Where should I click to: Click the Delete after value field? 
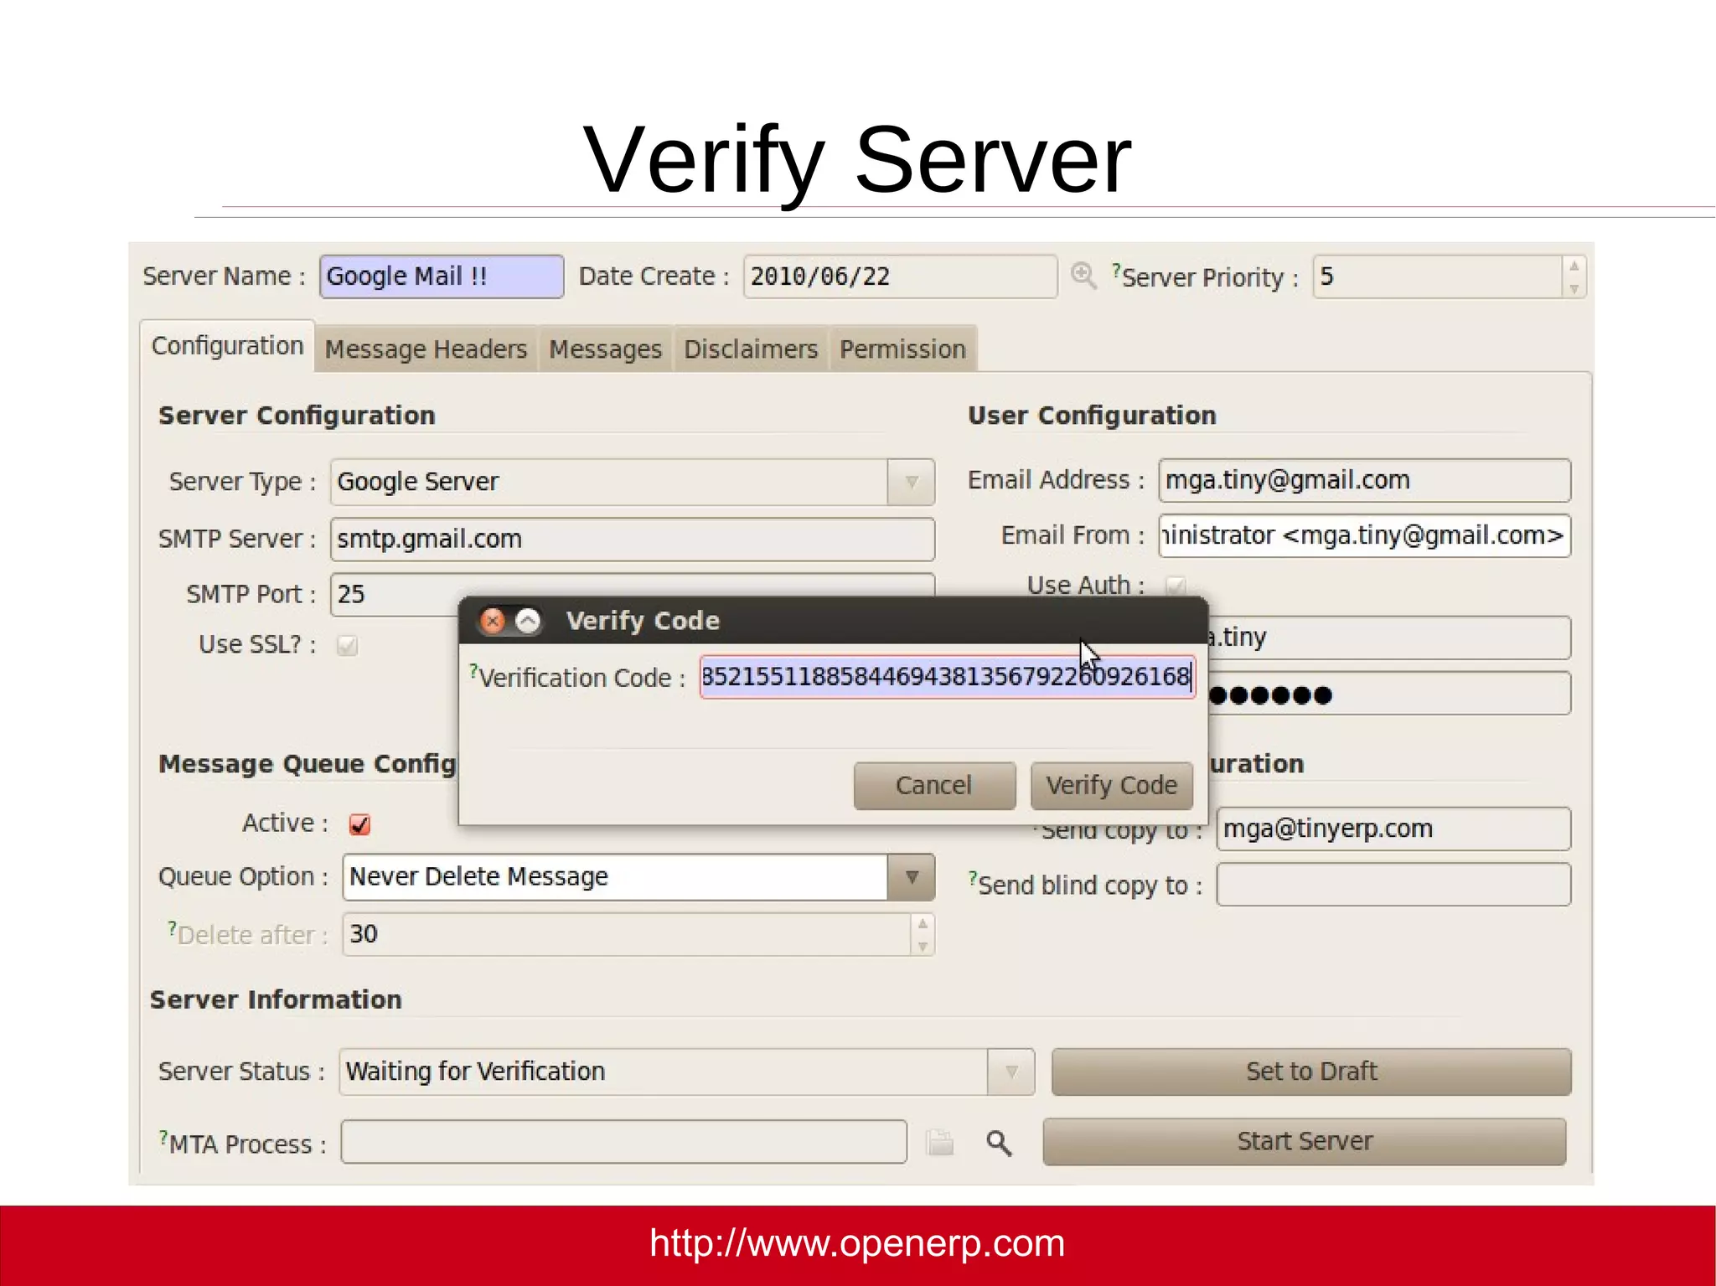point(627,934)
